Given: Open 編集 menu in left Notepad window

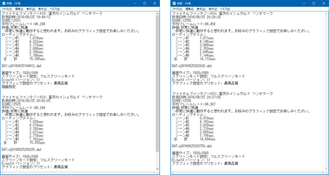Looking at the screenshot, I should (19, 9).
